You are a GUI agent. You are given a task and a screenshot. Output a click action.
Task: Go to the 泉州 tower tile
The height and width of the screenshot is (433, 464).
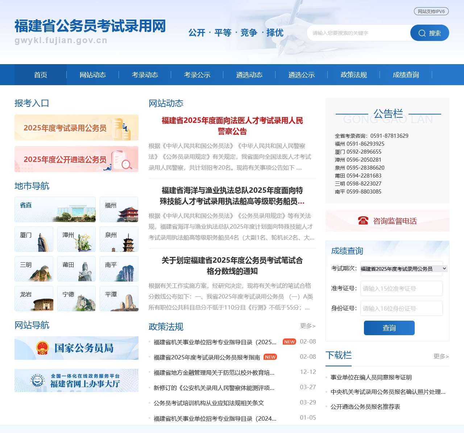coord(119,239)
